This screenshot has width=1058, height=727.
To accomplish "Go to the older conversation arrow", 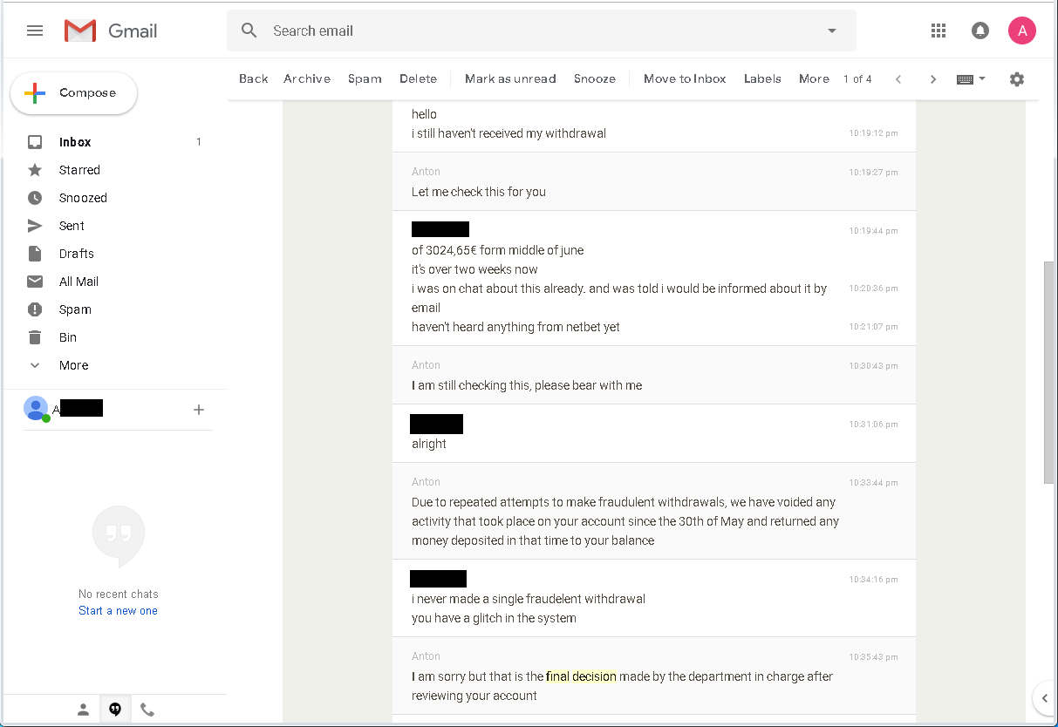I will pyautogui.click(x=932, y=79).
